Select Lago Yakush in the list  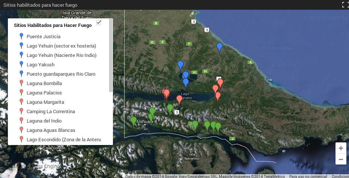click(40, 64)
